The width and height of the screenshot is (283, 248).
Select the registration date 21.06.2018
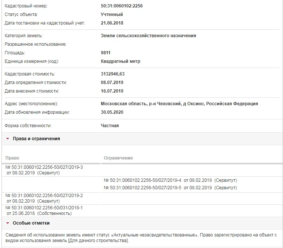(x=112, y=23)
